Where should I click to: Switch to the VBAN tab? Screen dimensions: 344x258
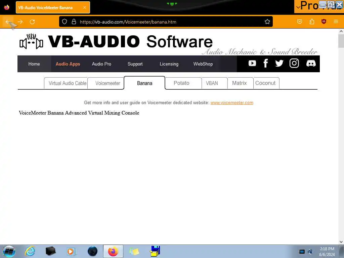(215, 83)
